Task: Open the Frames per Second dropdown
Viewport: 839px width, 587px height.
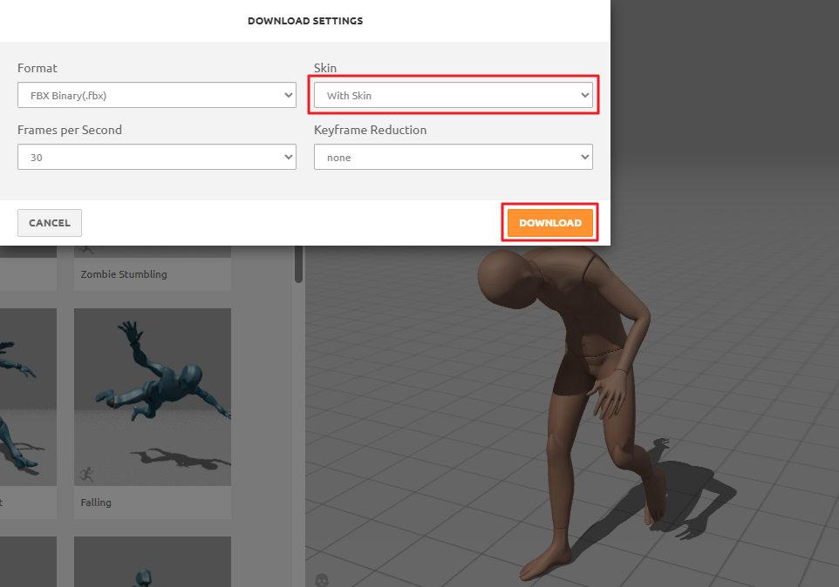Action: pyautogui.click(x=157, y=157)
